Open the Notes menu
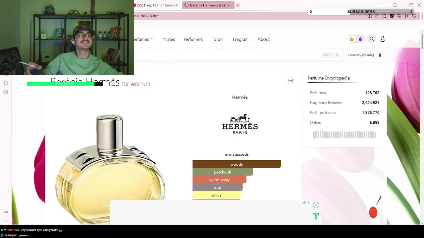Screen dimensions: 424x238 169,39
